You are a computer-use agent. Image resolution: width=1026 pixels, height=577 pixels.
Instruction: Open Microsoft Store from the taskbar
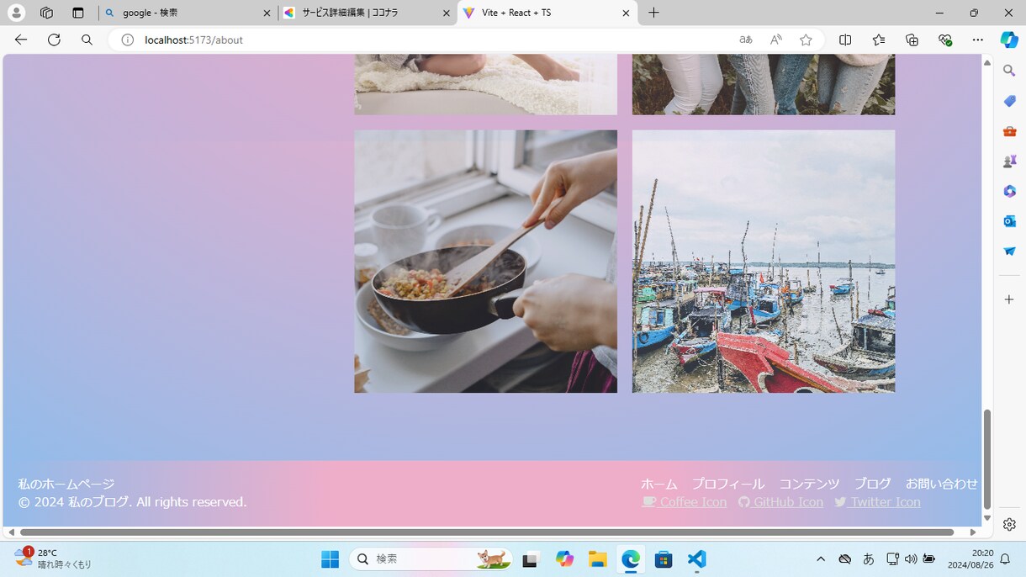[664, 559]
